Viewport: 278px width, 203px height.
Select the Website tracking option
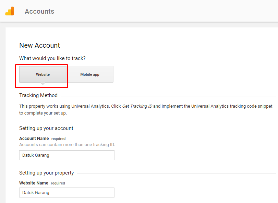click(x=43, y=74)
